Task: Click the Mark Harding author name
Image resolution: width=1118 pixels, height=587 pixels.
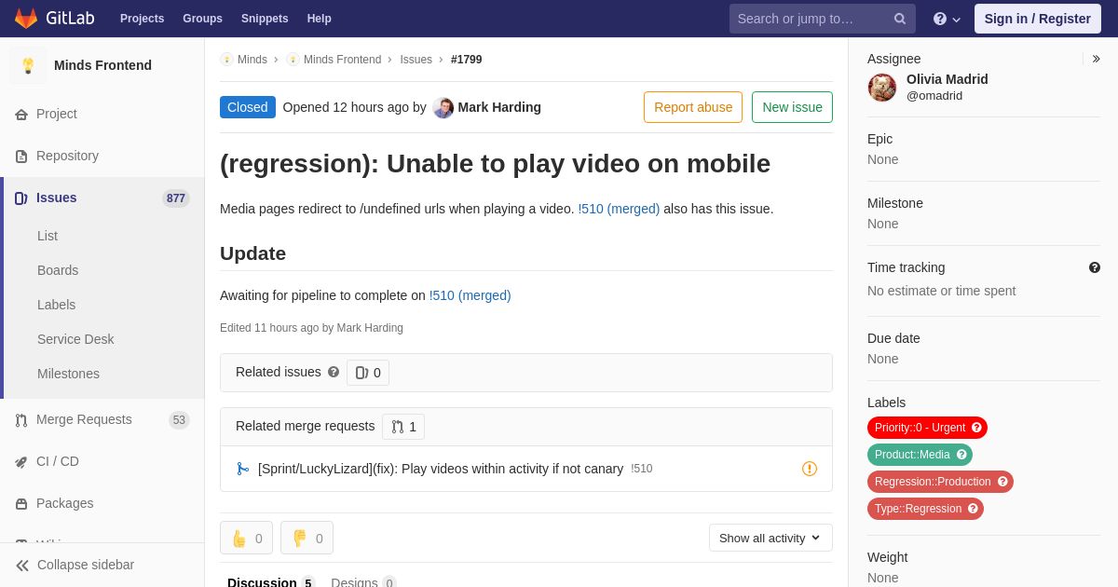Action: tap(499, 107)
